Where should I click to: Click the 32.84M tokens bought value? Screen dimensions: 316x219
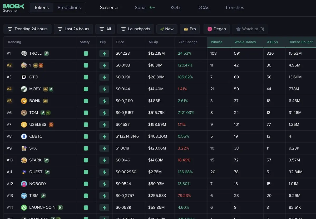click(295, 172)
